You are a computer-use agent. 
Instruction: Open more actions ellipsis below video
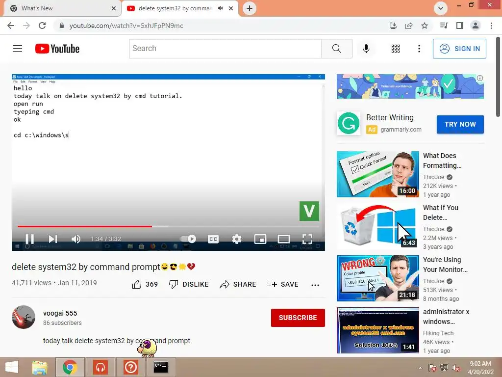tap(315, 285)
